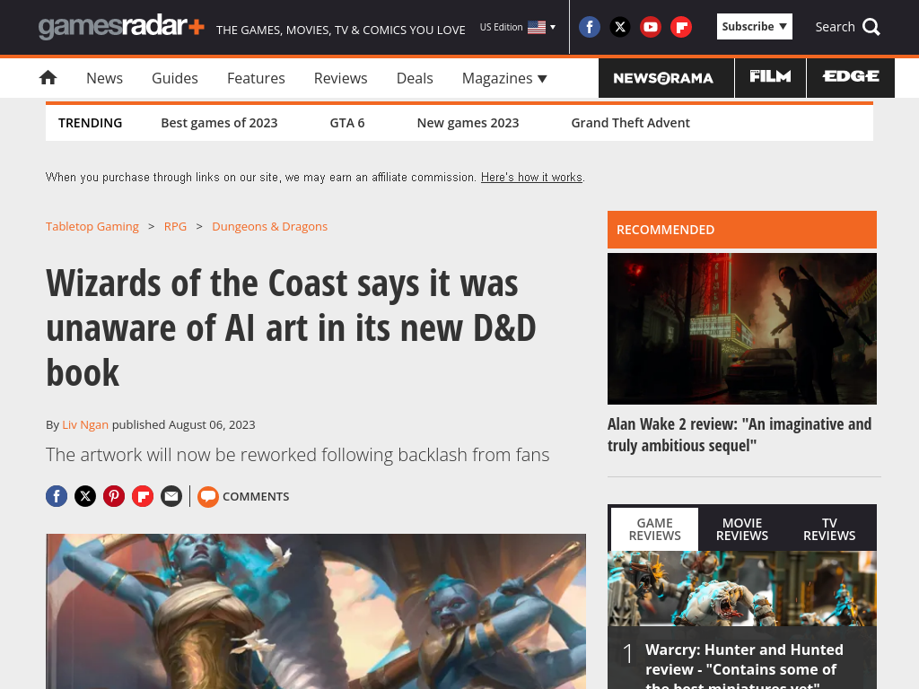Open trending topic Grand Theft Advent
919x689 pixels.
pos(631,123)
